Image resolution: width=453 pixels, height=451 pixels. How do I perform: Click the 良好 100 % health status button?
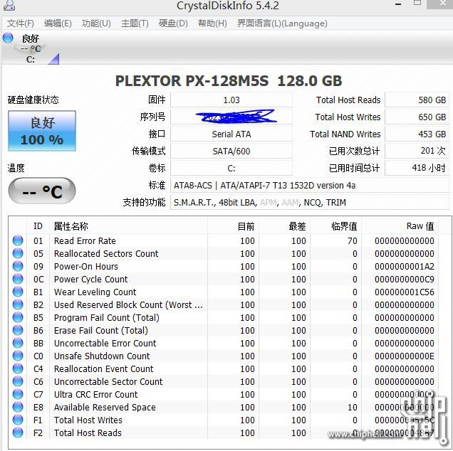pos(42,131)
